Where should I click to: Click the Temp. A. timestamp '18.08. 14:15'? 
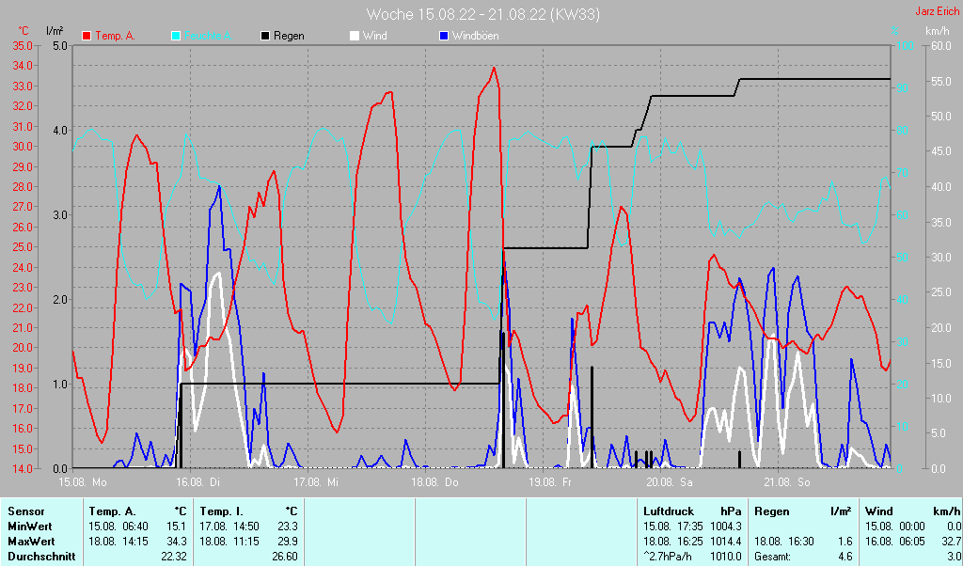point(118,542)
